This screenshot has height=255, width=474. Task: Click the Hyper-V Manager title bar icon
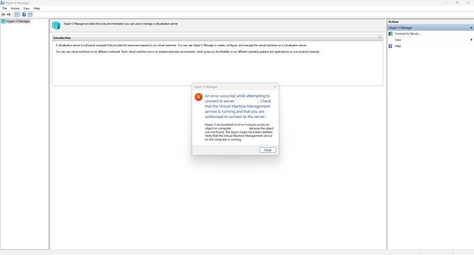pyautogui.click(x=3, y=3)
